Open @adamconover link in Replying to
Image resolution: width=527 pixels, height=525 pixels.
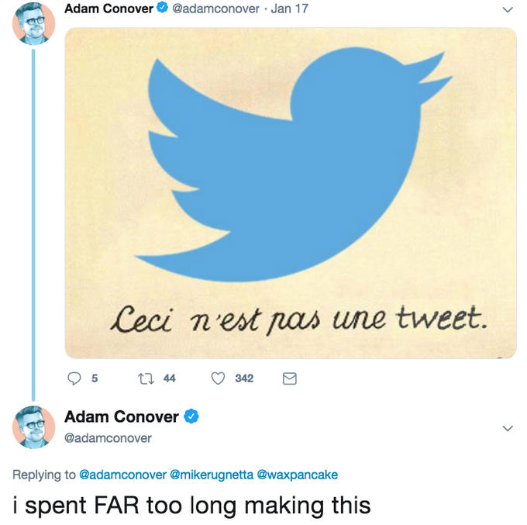pyautogui.click(x=122, y=475)
